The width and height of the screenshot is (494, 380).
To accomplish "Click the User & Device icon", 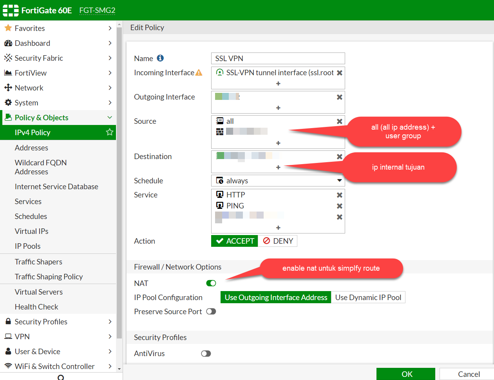I will tap(8, 351).
